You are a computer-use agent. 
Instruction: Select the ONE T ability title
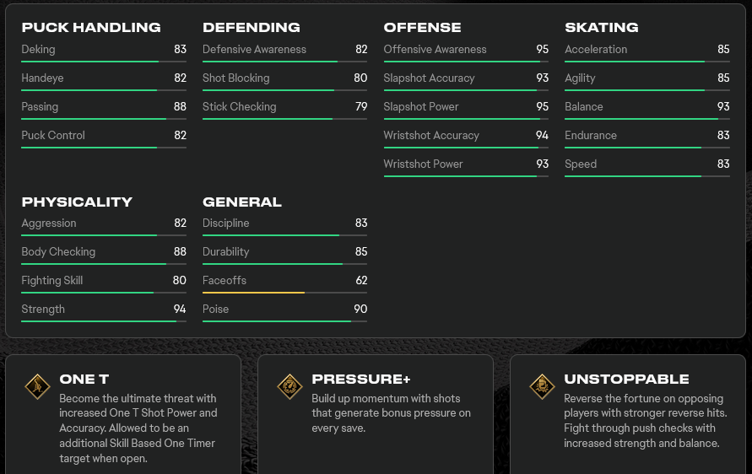[x=84, y=379]
